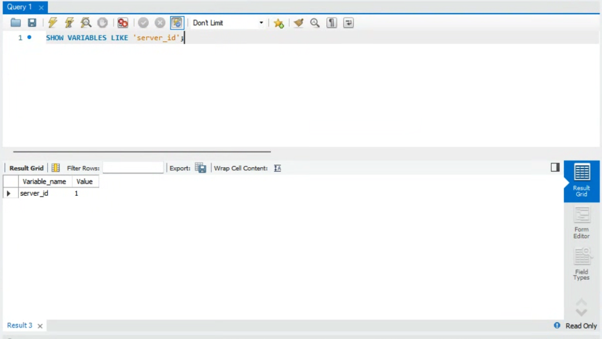This screenshot has height=339, width=602.
Task: Show more result side panel options
Action: pos(582,312)
